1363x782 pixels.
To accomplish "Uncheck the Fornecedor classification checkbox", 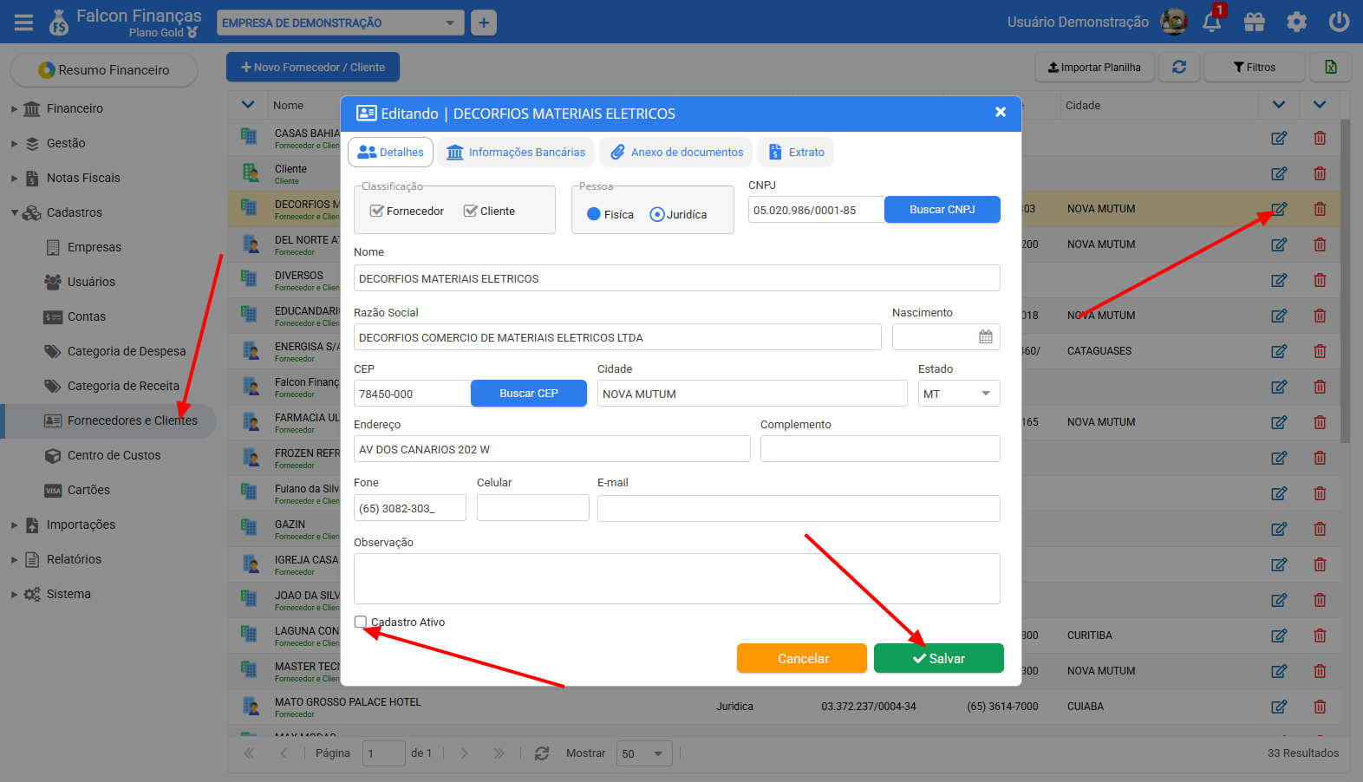I will click(377, 211).
